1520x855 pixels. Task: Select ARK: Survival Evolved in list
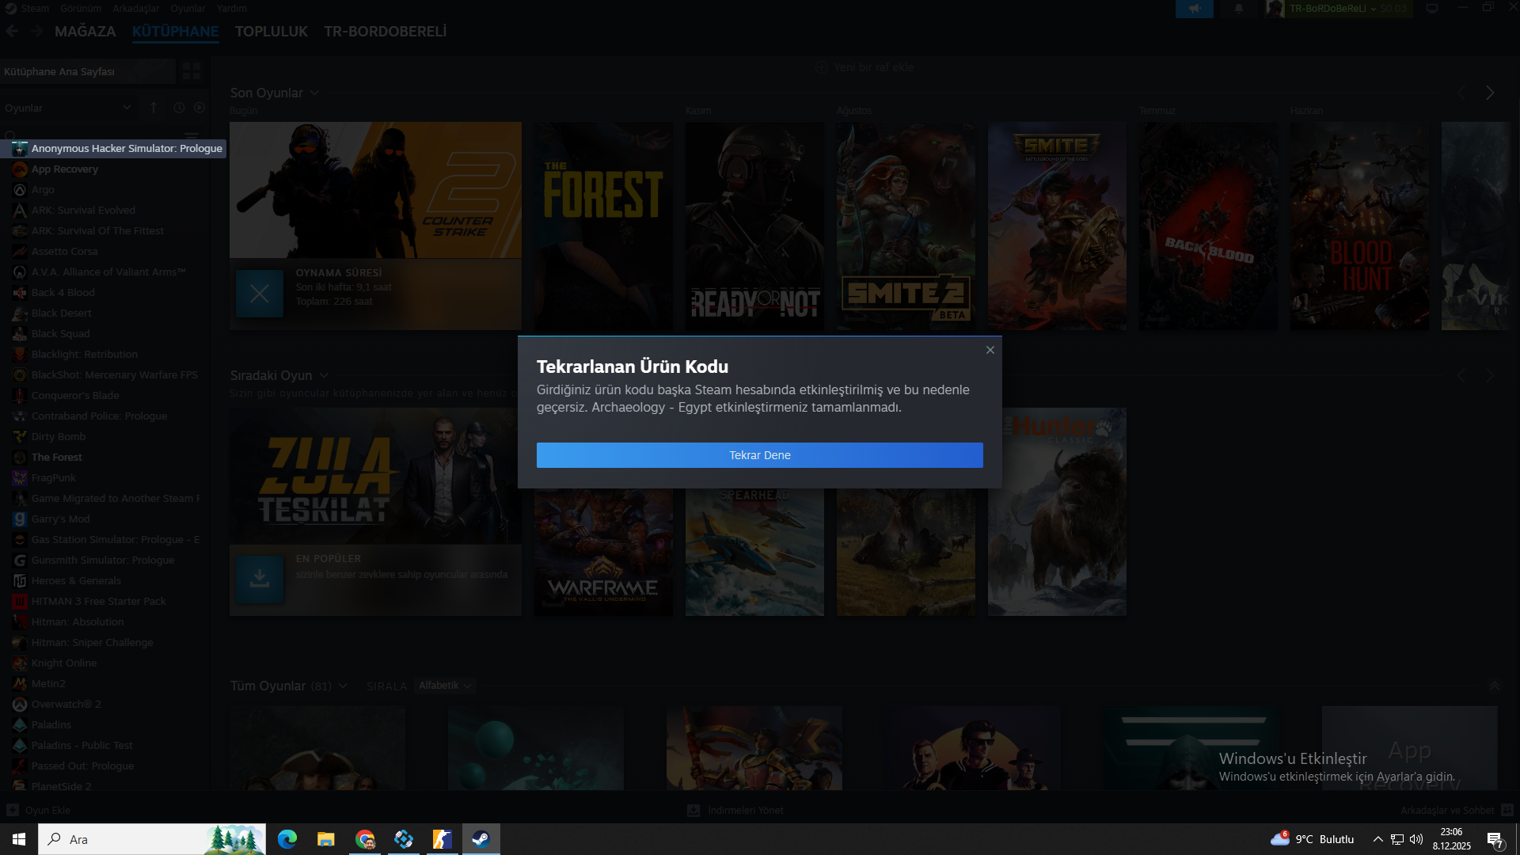[83, 210]
